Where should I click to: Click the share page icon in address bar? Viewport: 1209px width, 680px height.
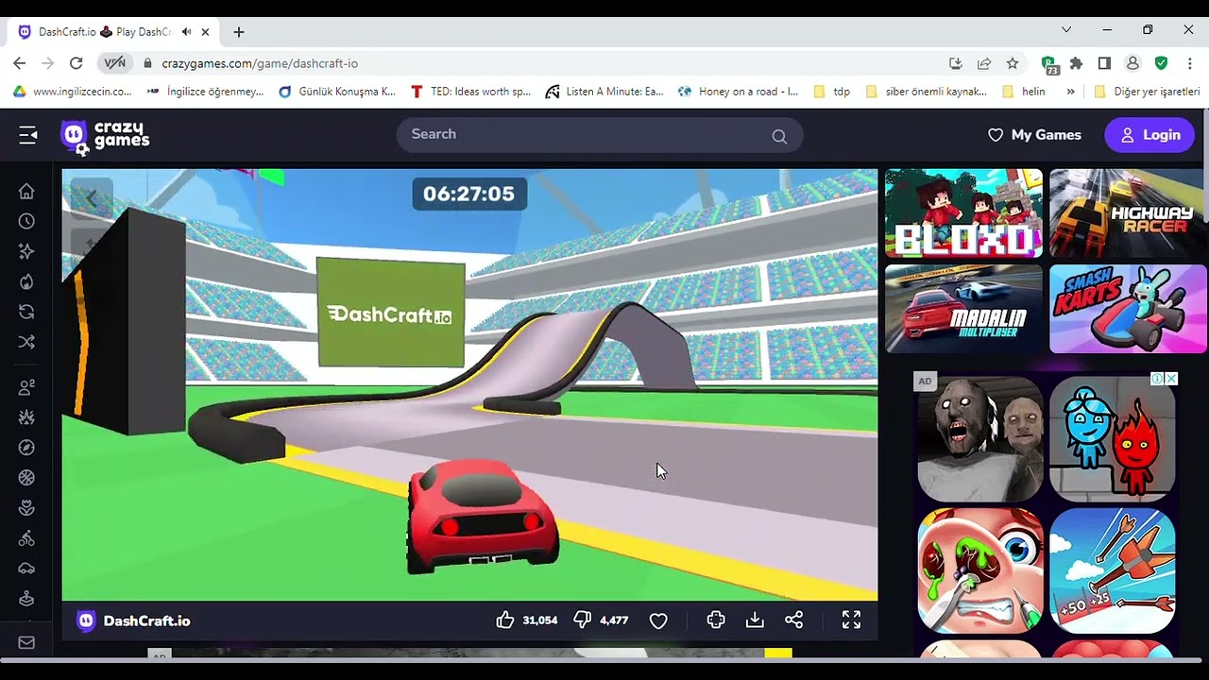984,63
